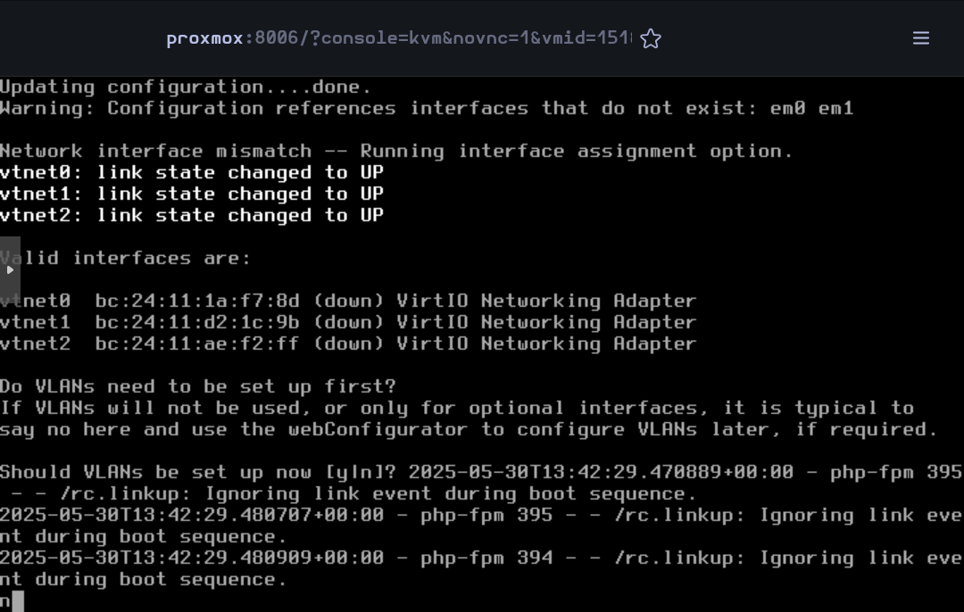
Task: Click the 'proxmox' hostname in the URL
Action: click(204, 38)
